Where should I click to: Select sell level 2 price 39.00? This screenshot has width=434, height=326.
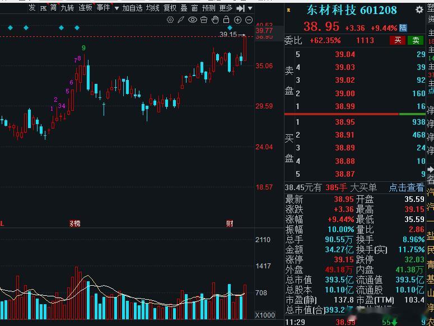345,93
